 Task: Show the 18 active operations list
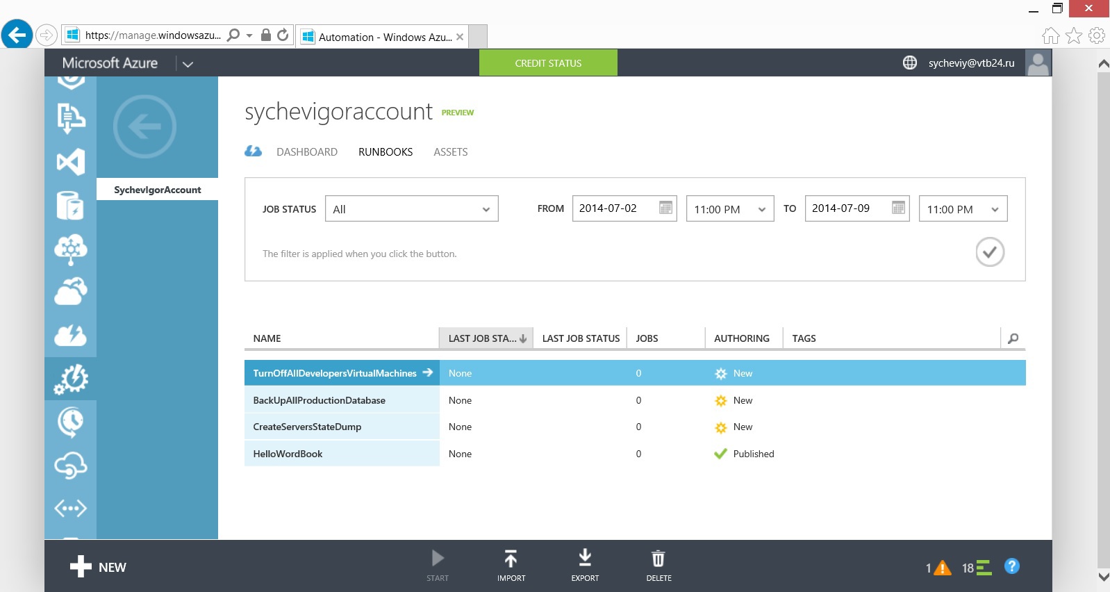point(976,568)
